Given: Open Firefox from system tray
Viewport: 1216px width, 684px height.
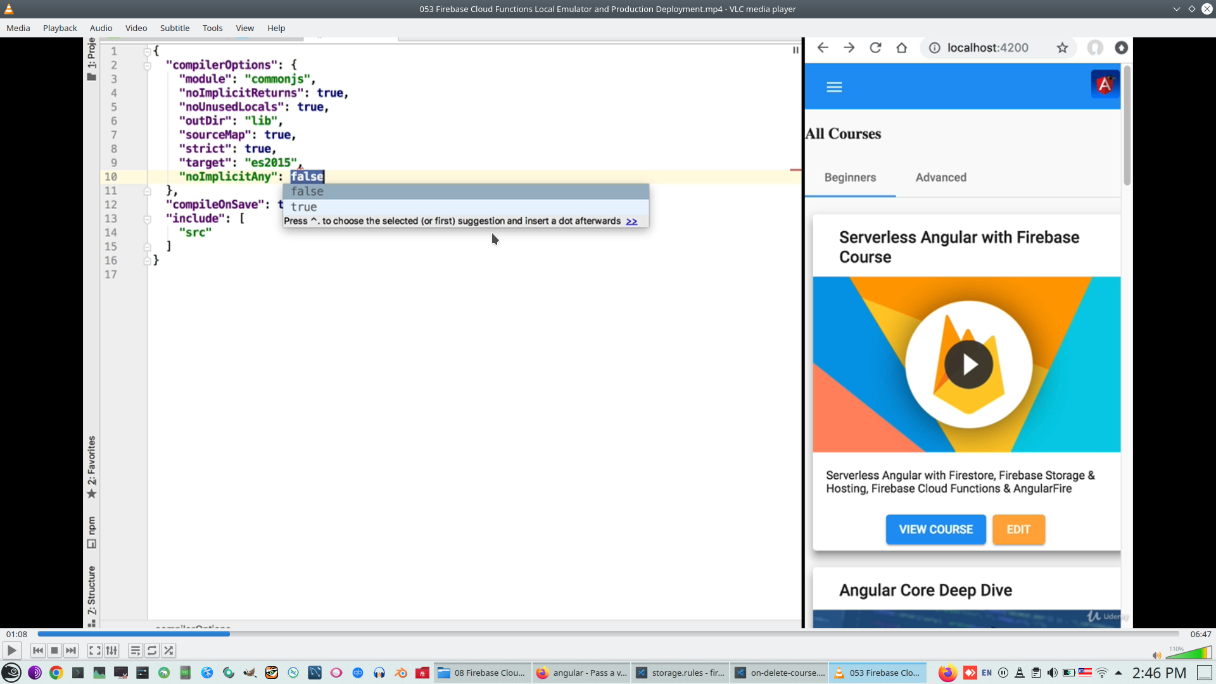Looking at the screenshot, I should 947,673.
